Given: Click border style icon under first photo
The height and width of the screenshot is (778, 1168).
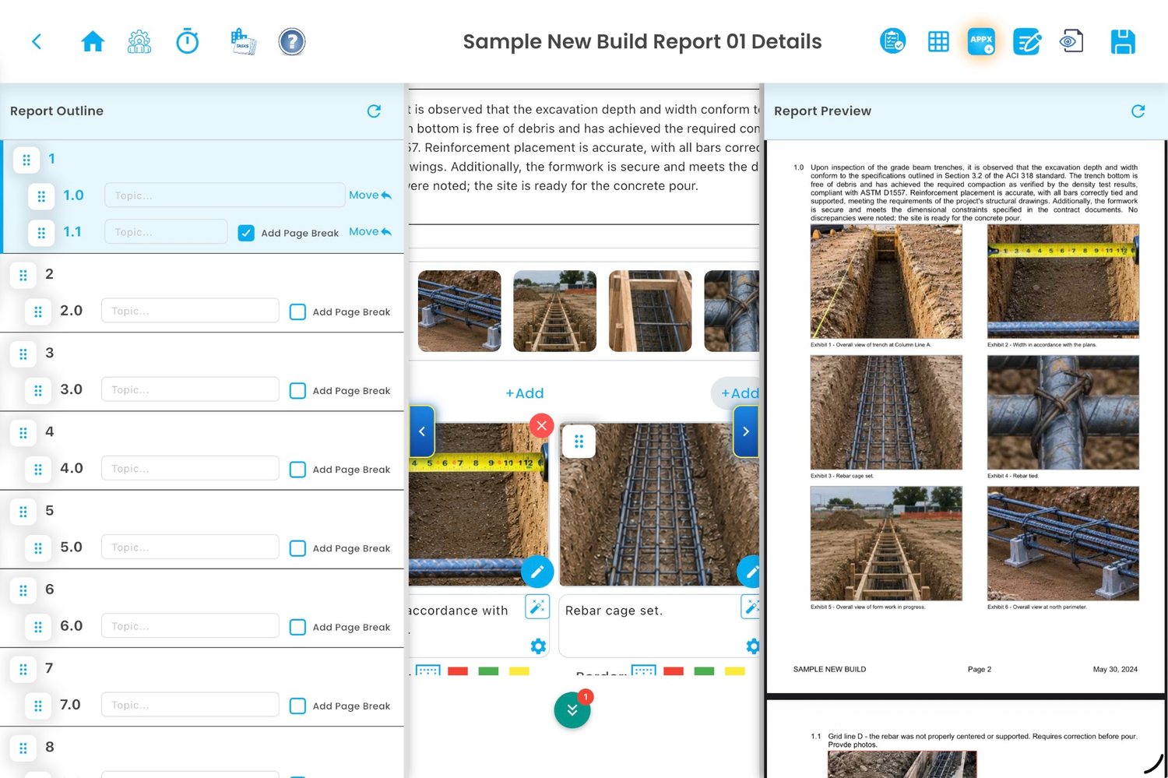Looking at the screenshot, I should [428, 670].
